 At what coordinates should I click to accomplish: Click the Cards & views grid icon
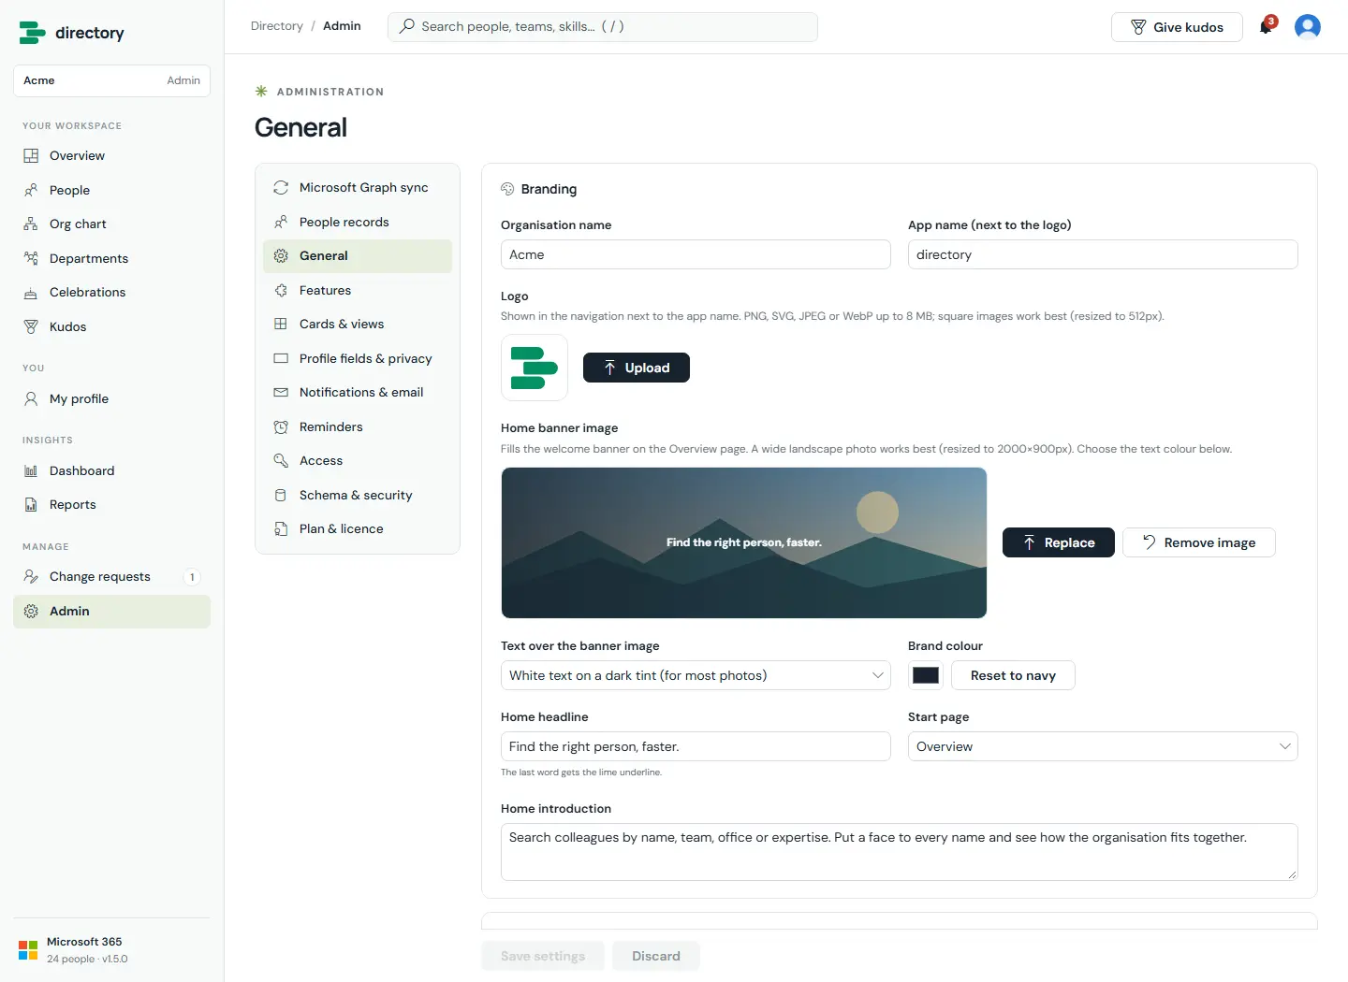[x=281, y=325]
